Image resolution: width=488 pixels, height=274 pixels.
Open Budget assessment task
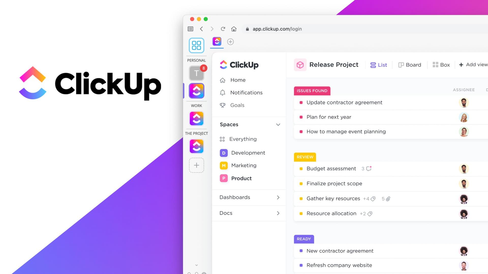pos(331,168)
